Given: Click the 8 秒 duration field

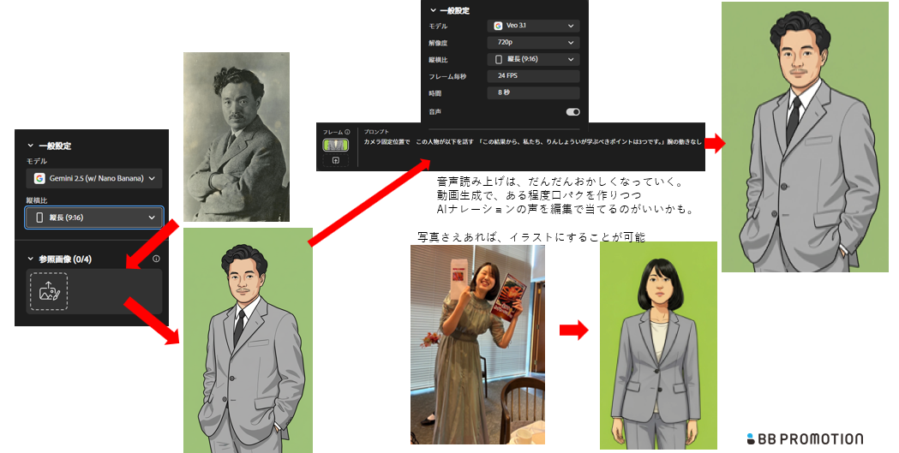Looking at the screenshot, I should (x=533, y=92).
